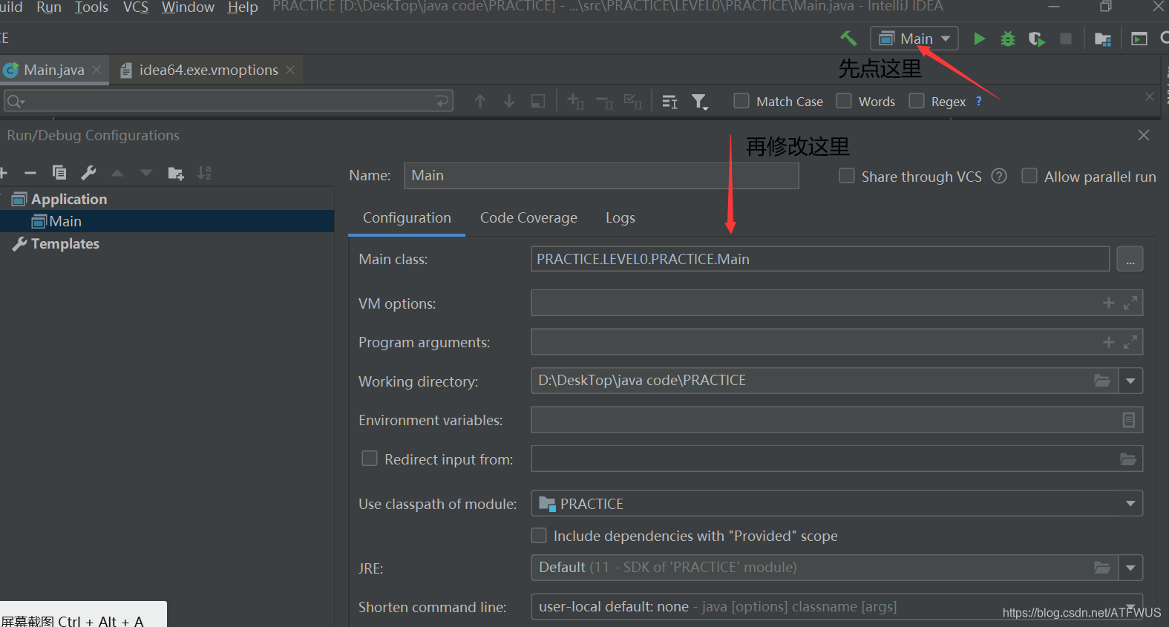Edit templates wrench icon
This screenshot has width=1169, height=627.
(x=88, y=173)
